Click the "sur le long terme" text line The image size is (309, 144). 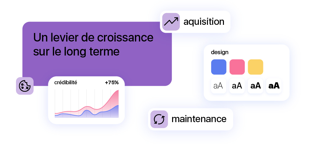[x=77, y=52]
